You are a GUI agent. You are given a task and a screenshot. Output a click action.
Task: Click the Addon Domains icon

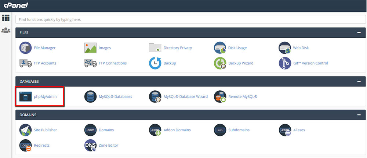click(x=155, y=130)
